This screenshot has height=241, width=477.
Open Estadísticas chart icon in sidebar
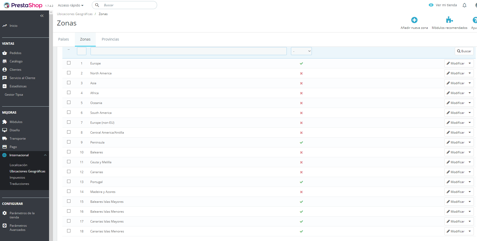coord(4,86)
